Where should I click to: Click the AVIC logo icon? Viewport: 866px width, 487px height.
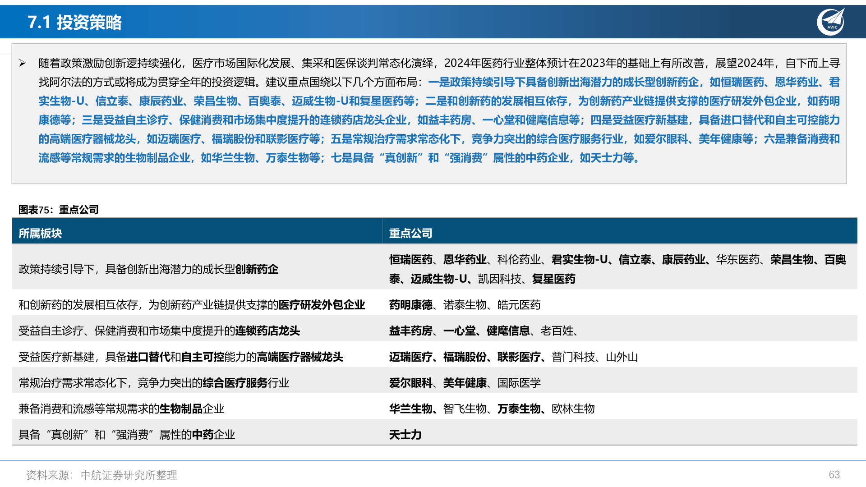(831, 22)
